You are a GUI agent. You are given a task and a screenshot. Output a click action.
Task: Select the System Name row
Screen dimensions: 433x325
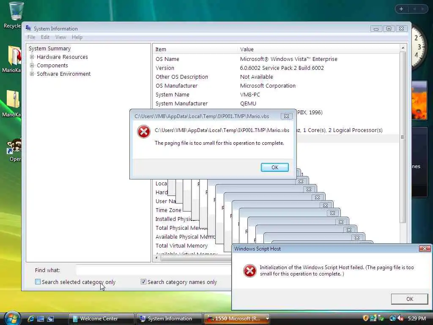pos(277,94)
